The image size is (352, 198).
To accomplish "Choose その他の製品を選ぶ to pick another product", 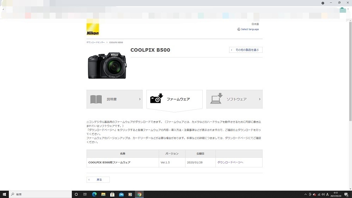I will tap(246, 50).
